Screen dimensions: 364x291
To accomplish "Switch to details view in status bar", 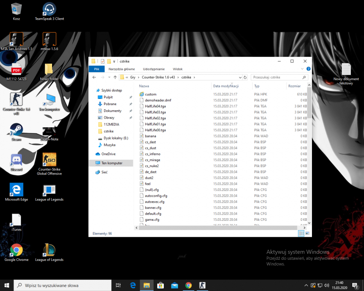I will [x=301, y=233].
